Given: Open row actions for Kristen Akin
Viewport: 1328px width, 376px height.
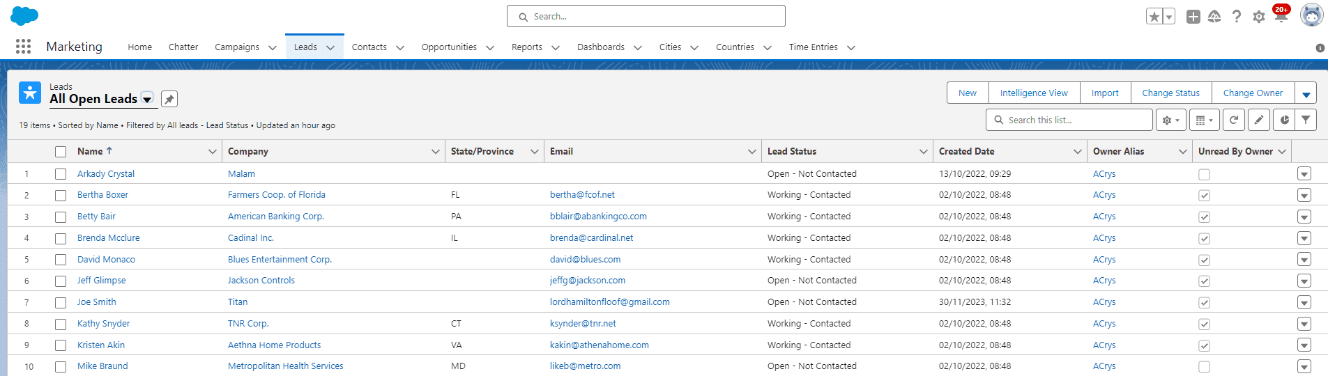Looking at the screenshot, I should [1304, 345].
